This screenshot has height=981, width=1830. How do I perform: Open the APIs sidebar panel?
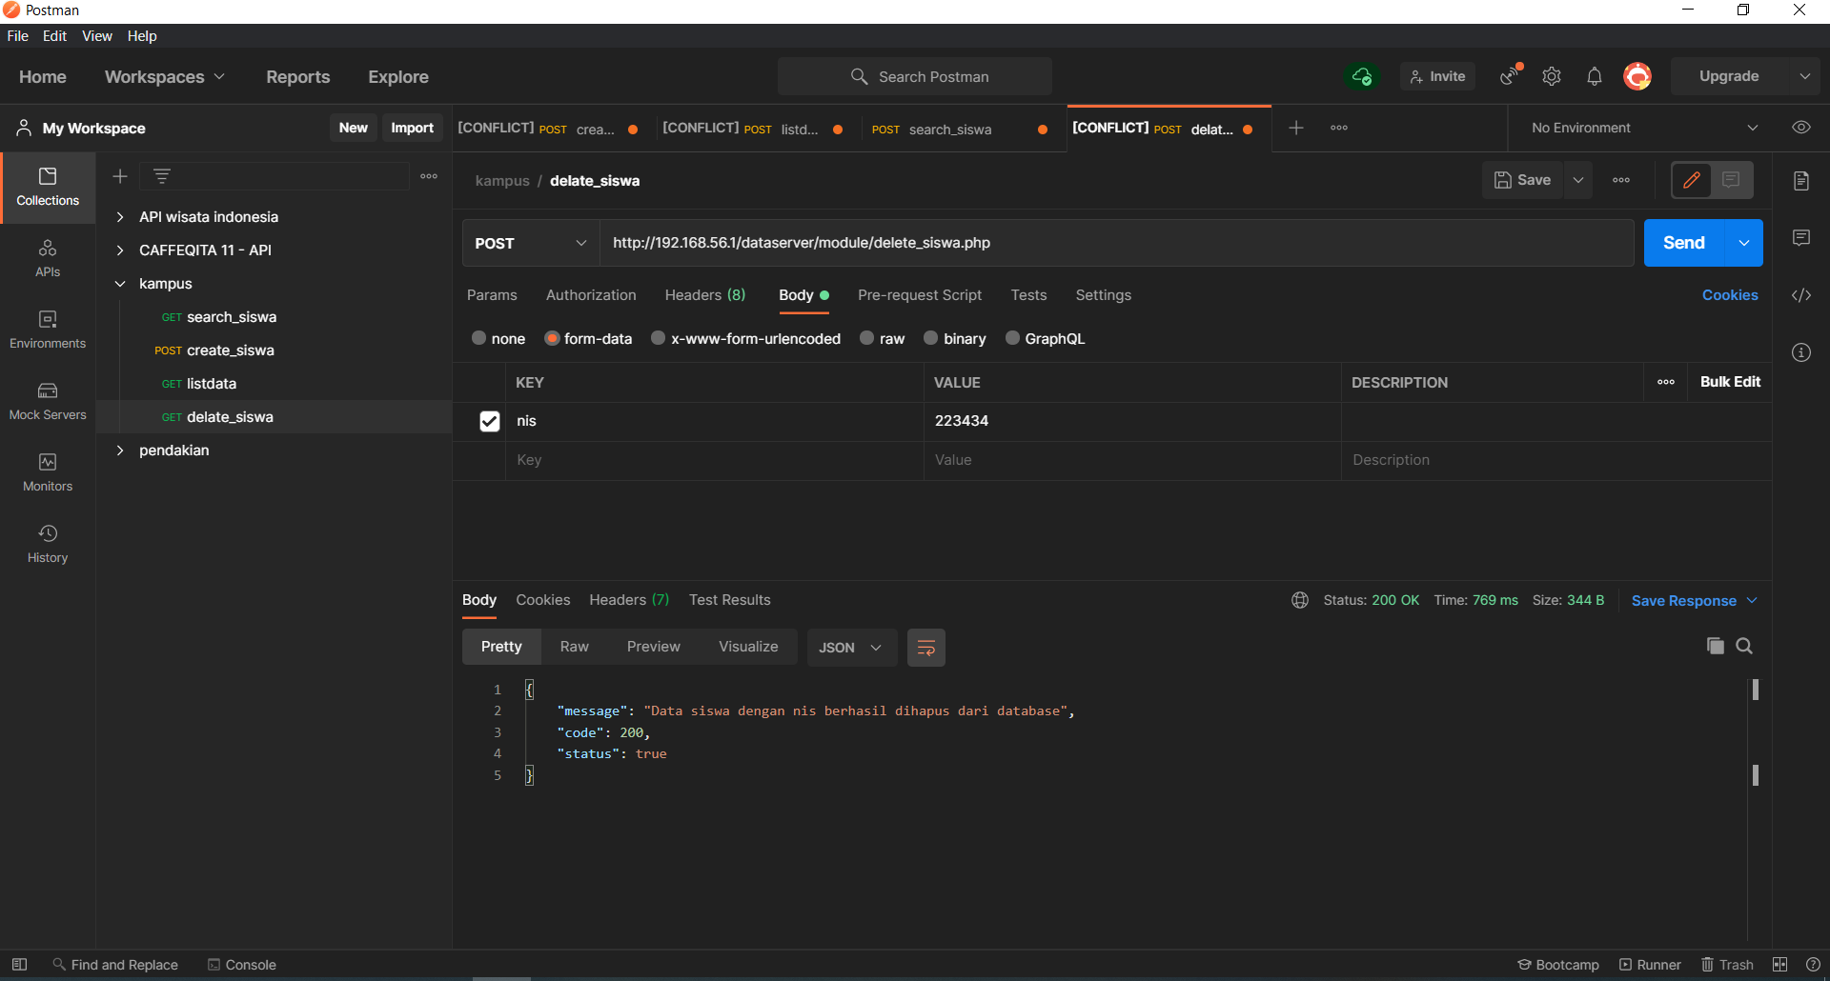48,259
